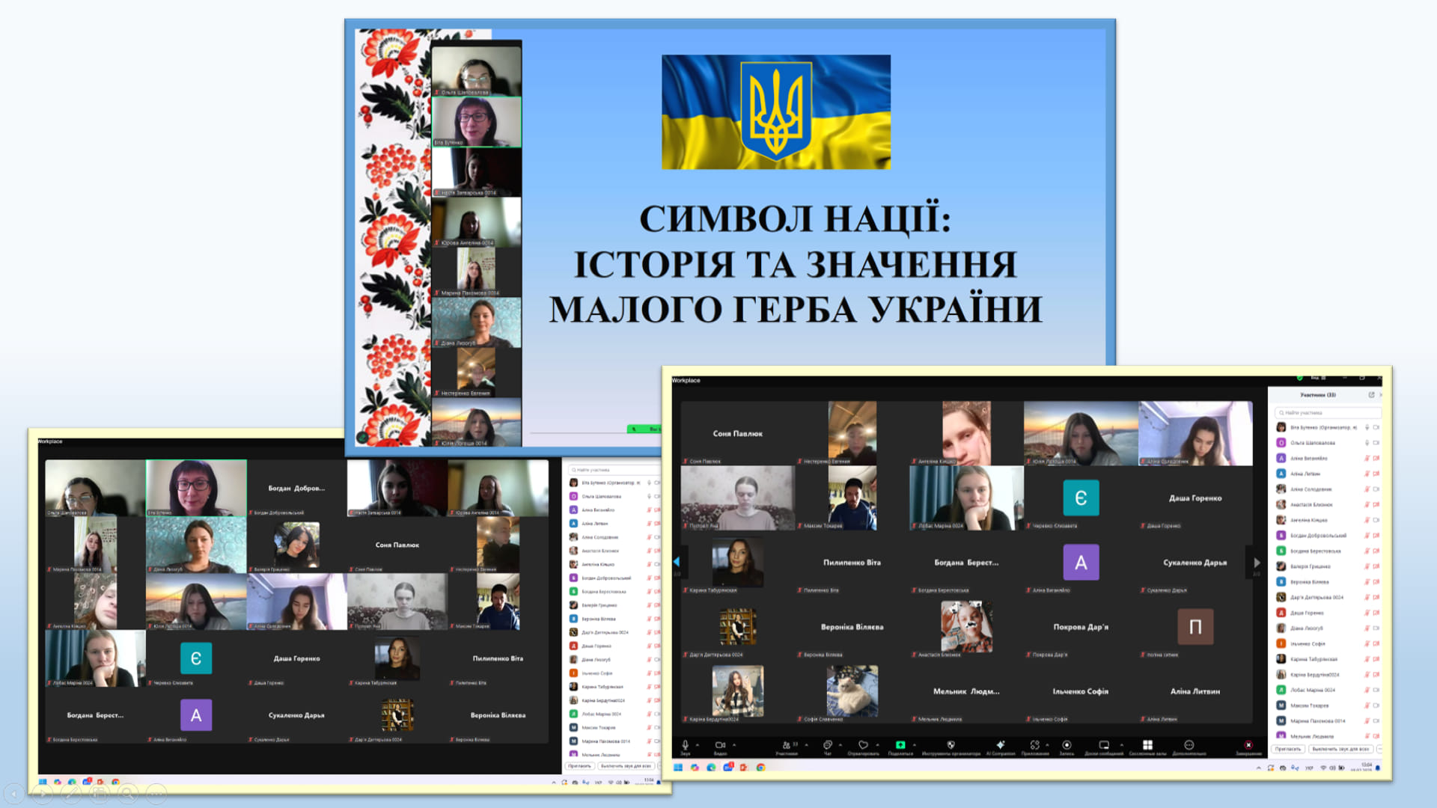Toggle mic for Віта Бутенко in participants list
1437x808 pixels.
pos(1367,428)
